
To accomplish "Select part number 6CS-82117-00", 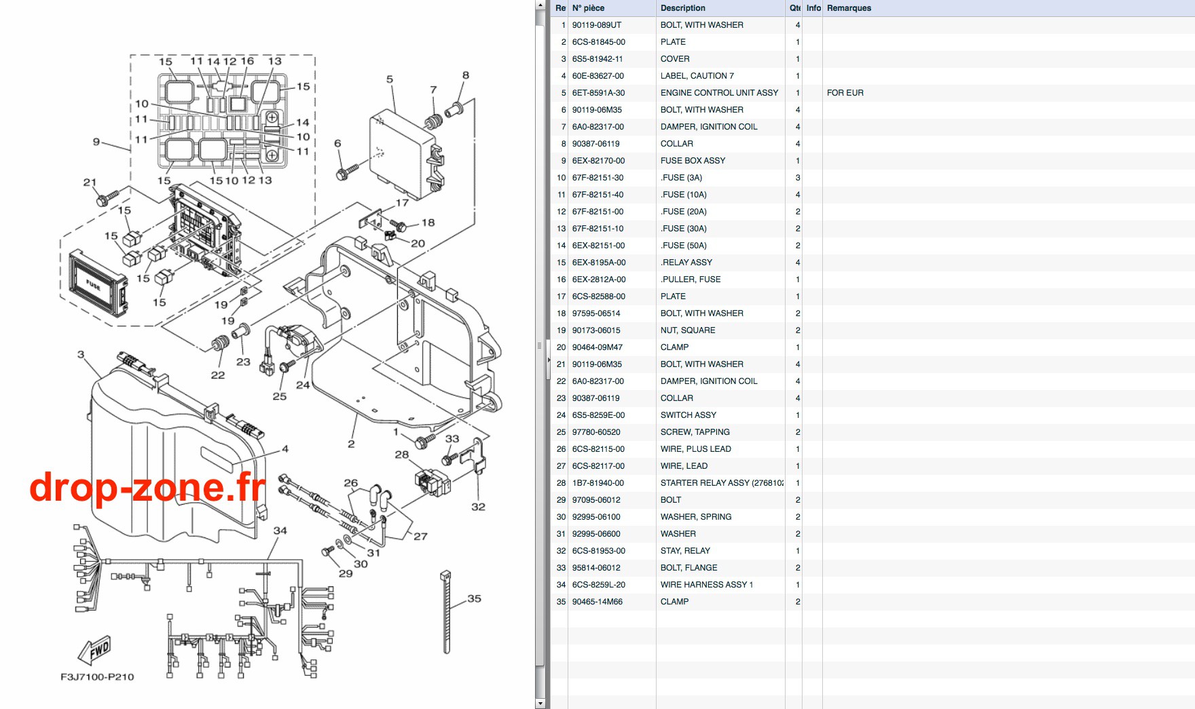I will coord(599,466).
